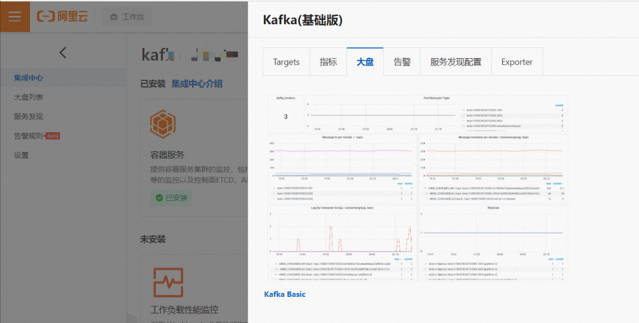
Task: Click the 工作负载性能监控 monitor icon
Action: point(168,282)
